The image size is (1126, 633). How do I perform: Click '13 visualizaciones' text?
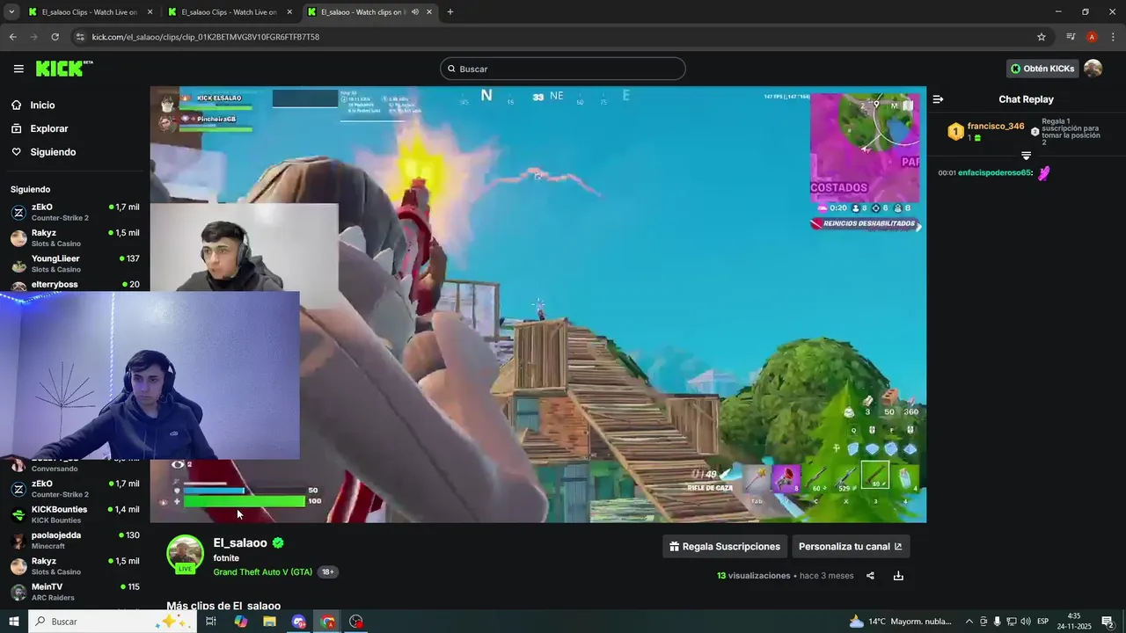coord(754,576)
